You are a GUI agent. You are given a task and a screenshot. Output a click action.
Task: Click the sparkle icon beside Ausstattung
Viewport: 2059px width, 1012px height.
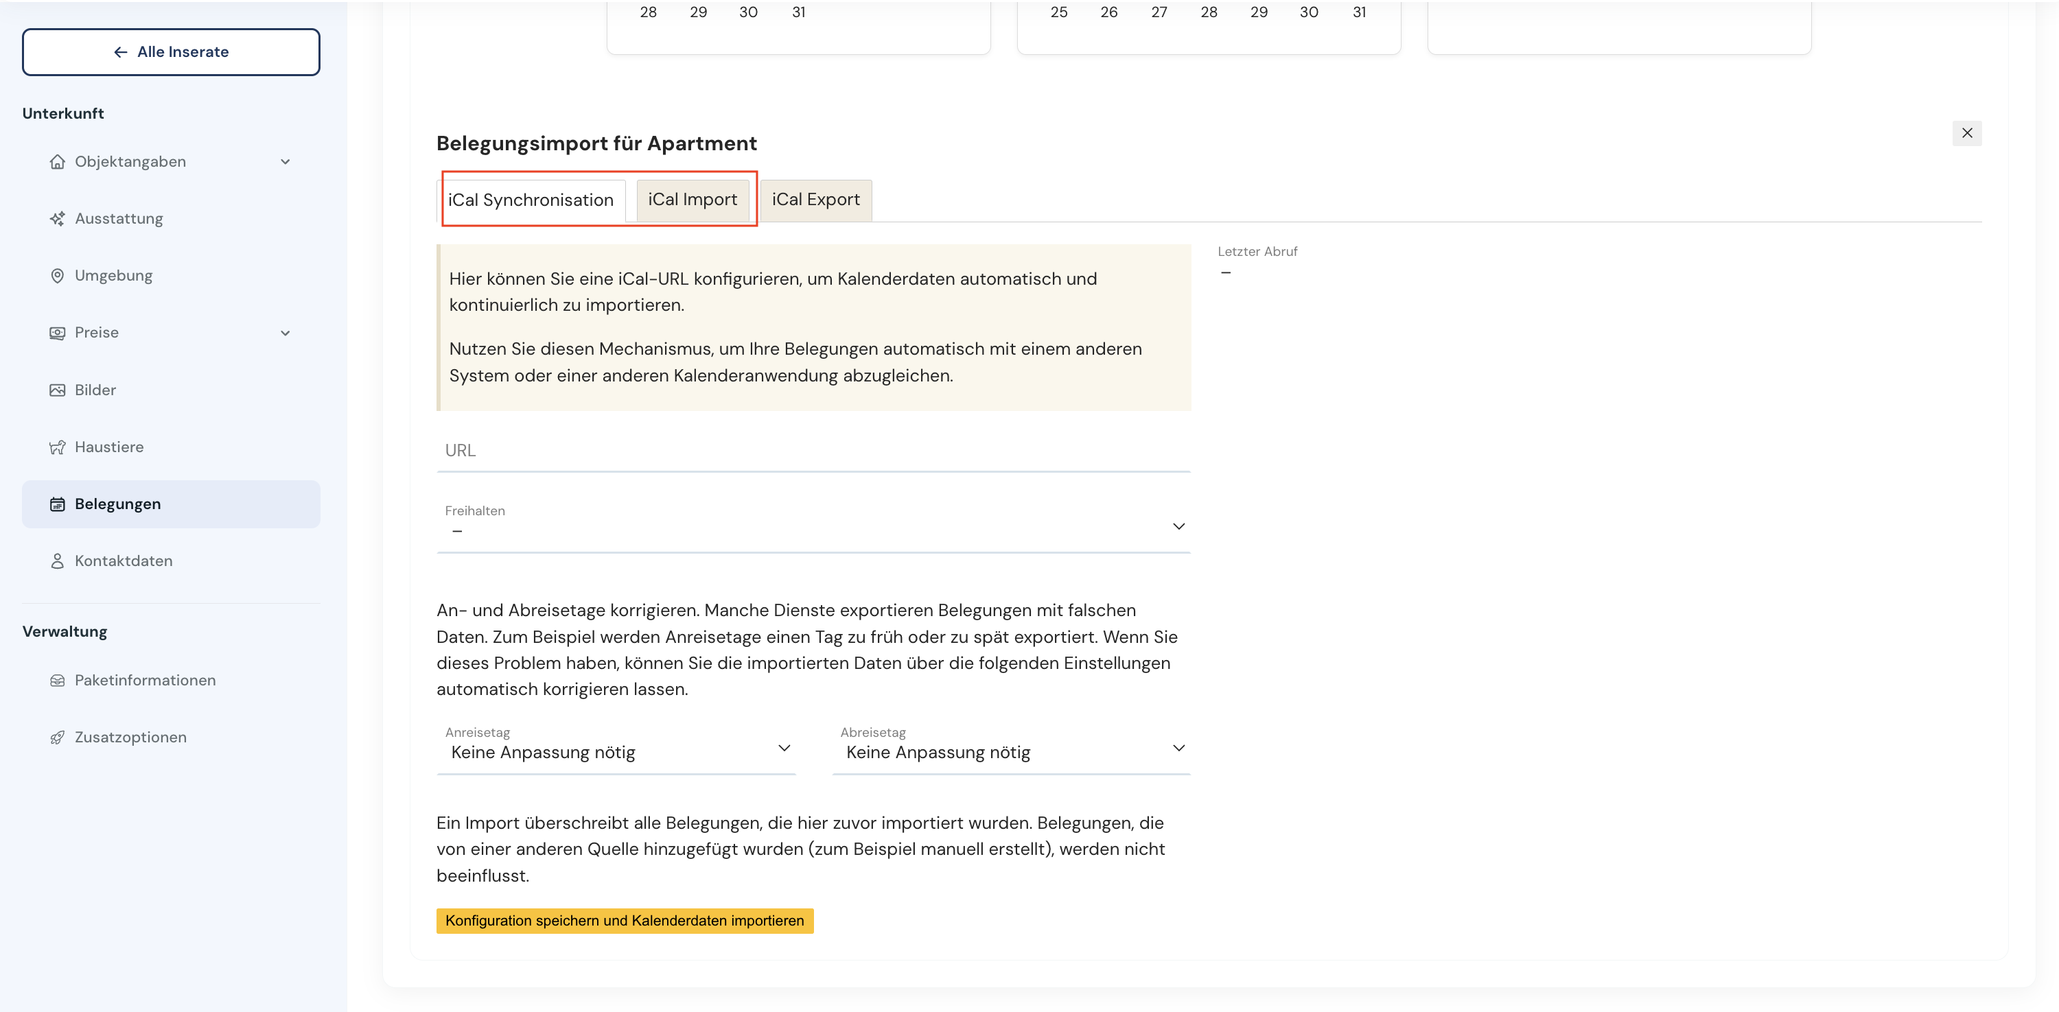pos(57,219)
